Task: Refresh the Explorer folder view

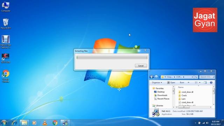Action: [196, 77]
